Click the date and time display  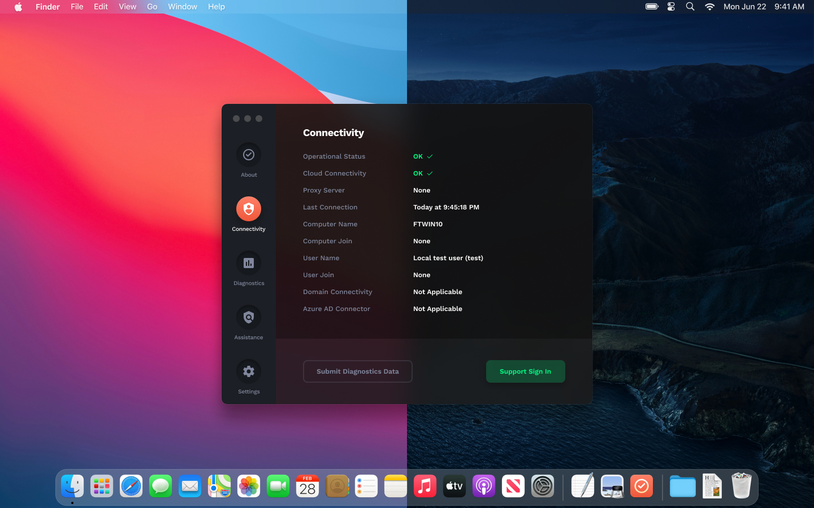[763, 7]
